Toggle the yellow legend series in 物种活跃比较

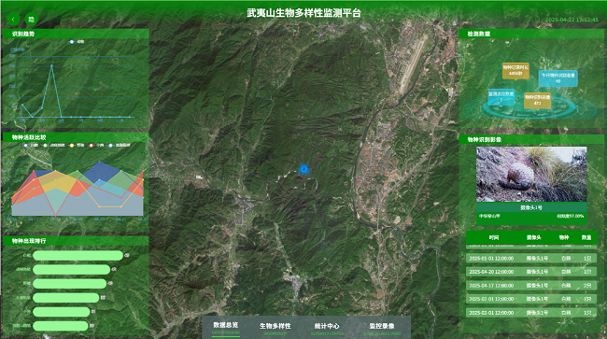pos(77,145)
